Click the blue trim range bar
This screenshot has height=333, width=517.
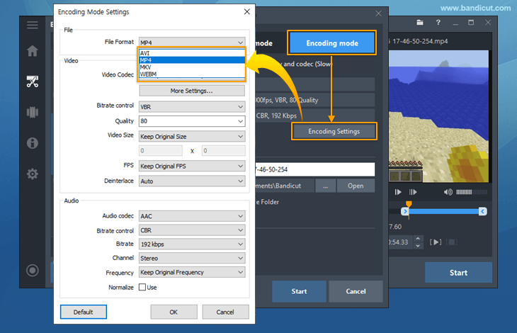pos(444,211)
